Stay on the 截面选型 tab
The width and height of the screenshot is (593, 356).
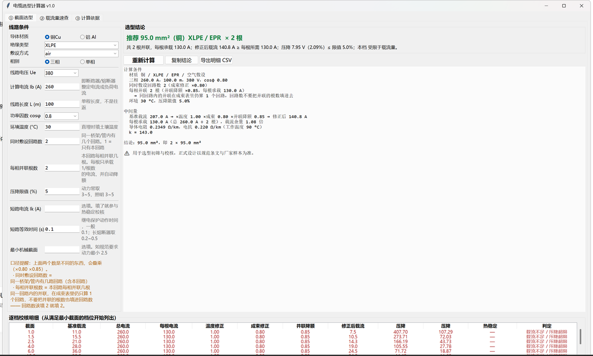point(21,18)
